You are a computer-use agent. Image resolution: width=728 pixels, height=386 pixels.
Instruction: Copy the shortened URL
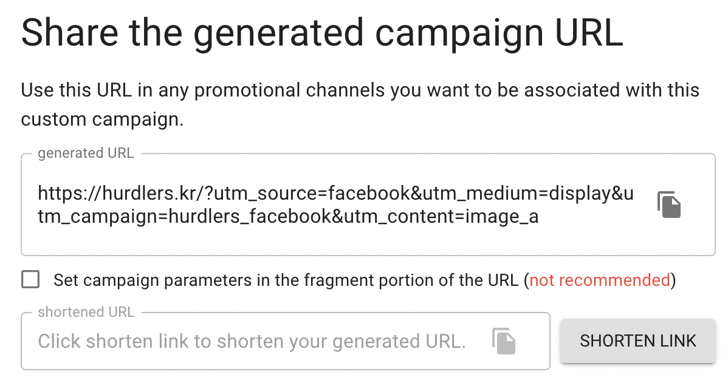coord(503,340)
